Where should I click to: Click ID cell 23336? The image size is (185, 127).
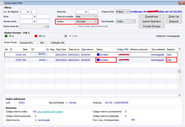coord(16,55)
